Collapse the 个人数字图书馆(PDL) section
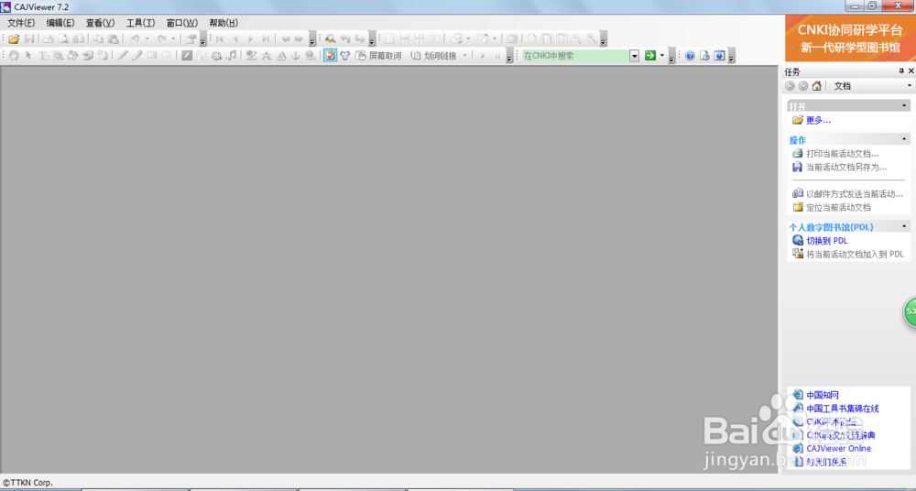916x491 pixels. [905, 226]
